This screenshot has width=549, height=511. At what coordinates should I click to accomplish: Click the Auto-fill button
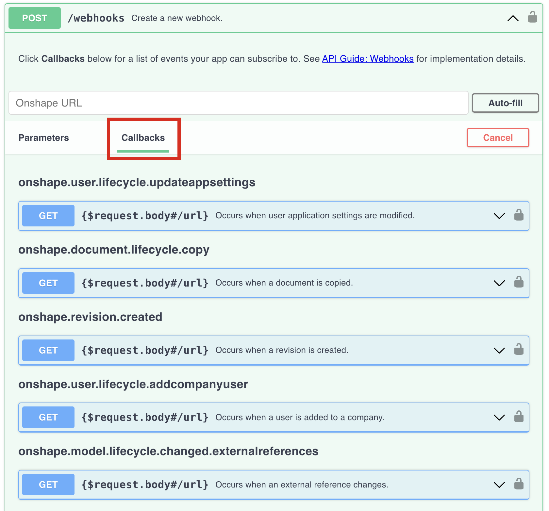click(505, 103)
